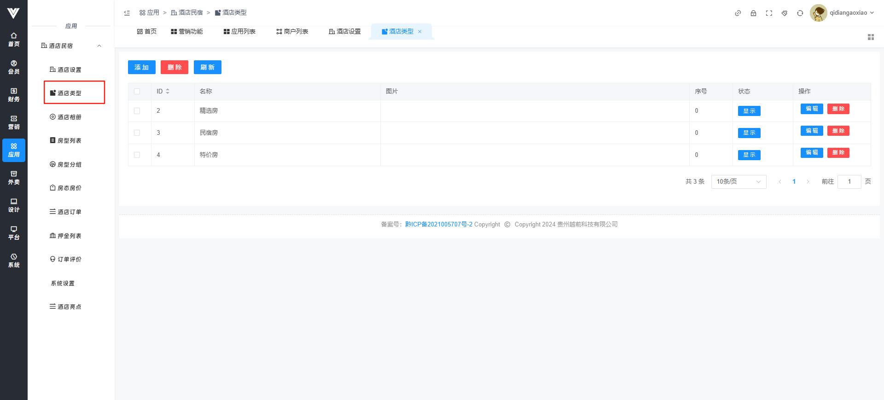This screenshot has width=884, height=400.
Task: Open the 会员 section in left rail
Action: coord(14,67)
